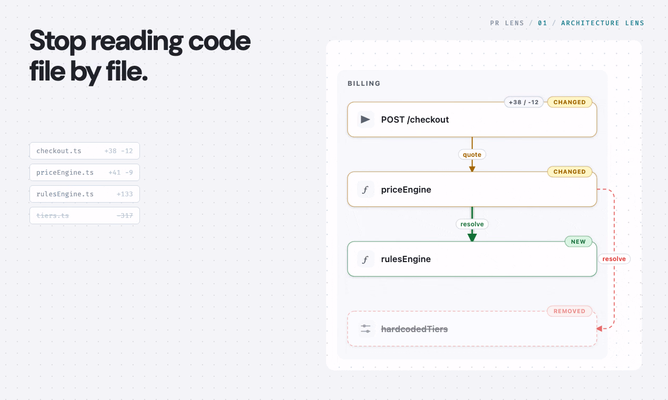The height and width of the screenshot is (400, 668).
Task: Click the red dashed arrowhead at hardcodedTiers
Action: pyautogui.click(x=599, y=328)
